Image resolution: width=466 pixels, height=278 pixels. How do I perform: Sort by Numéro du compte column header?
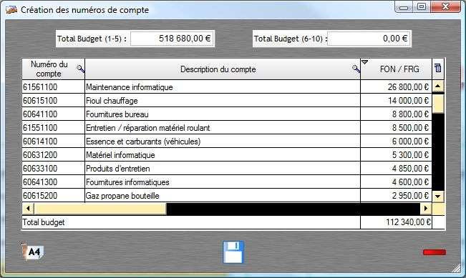pyautogui.click(x=49, y=69)
